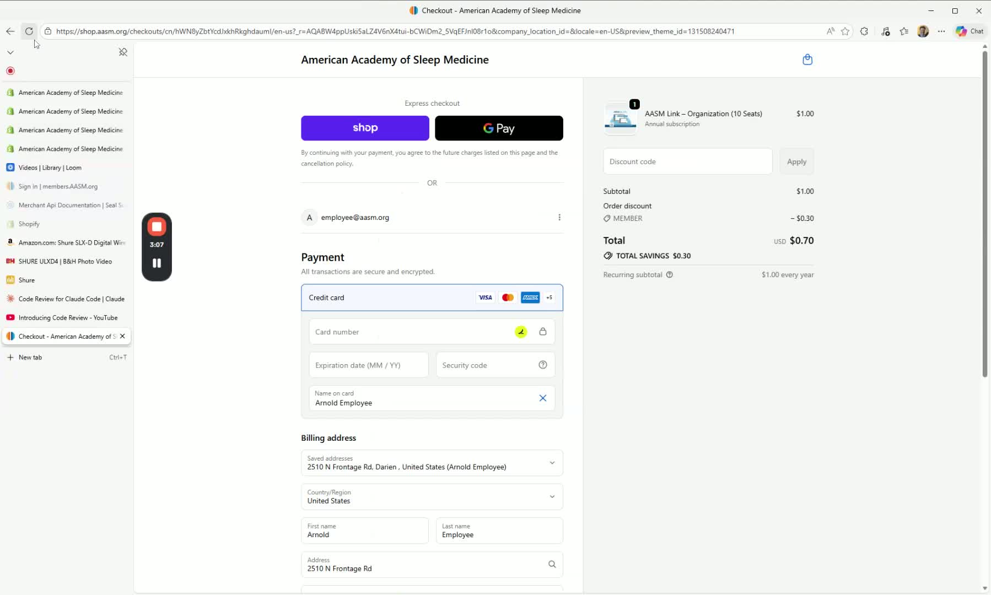The width and height of the screenshot is (991, 595).
Task: Open the browser Extensions icon
Action: tap(864, 31)
